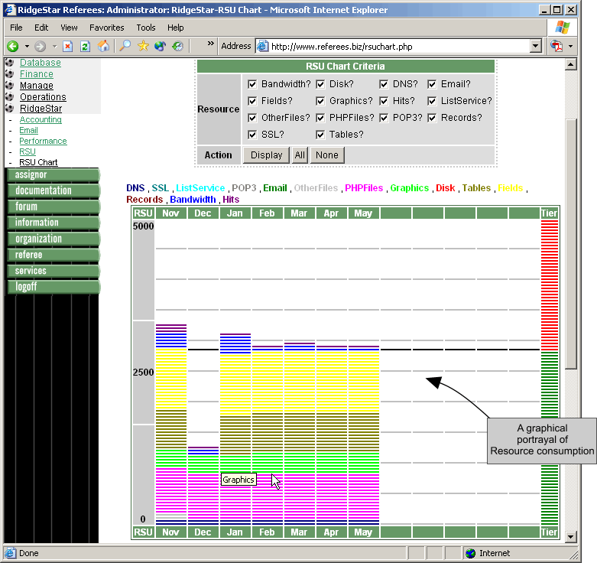597x563 pixels.
Task: Click the page icon in the address bar
Action: point(263,46)
